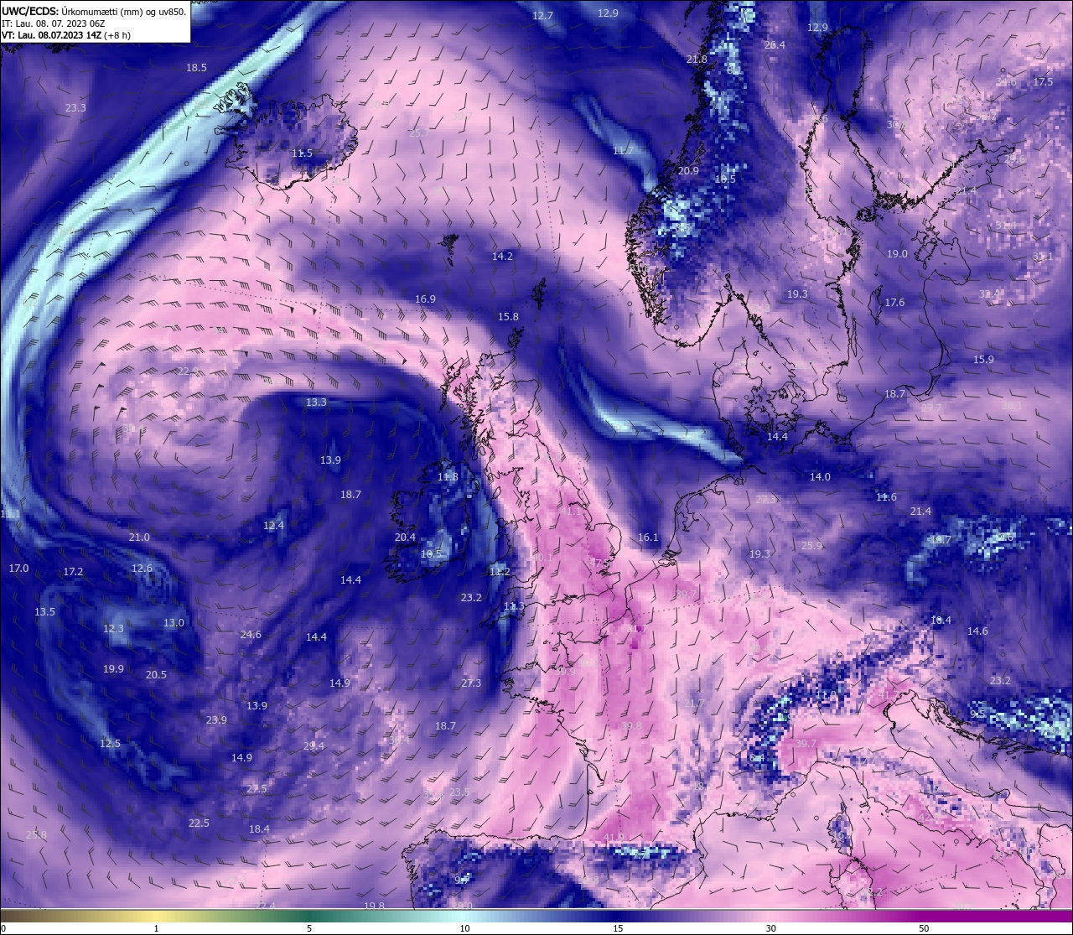Click the map value 27.5
Screen dimensions: 1073x935
pos(257,789)
